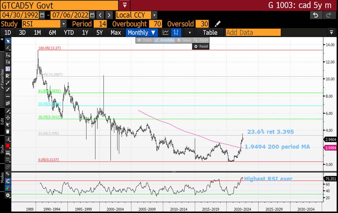Open chart settings gear icon
338x213 pixels.
coord(8,195)
